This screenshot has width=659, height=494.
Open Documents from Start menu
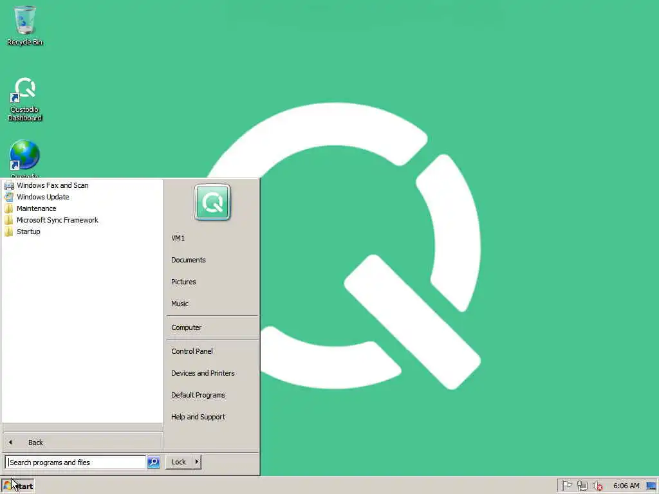[x=189, y=260]
